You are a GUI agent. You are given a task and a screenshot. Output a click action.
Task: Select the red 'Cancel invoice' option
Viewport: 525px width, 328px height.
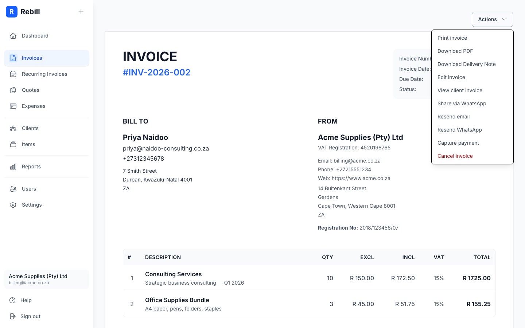[x=455, y=156]
